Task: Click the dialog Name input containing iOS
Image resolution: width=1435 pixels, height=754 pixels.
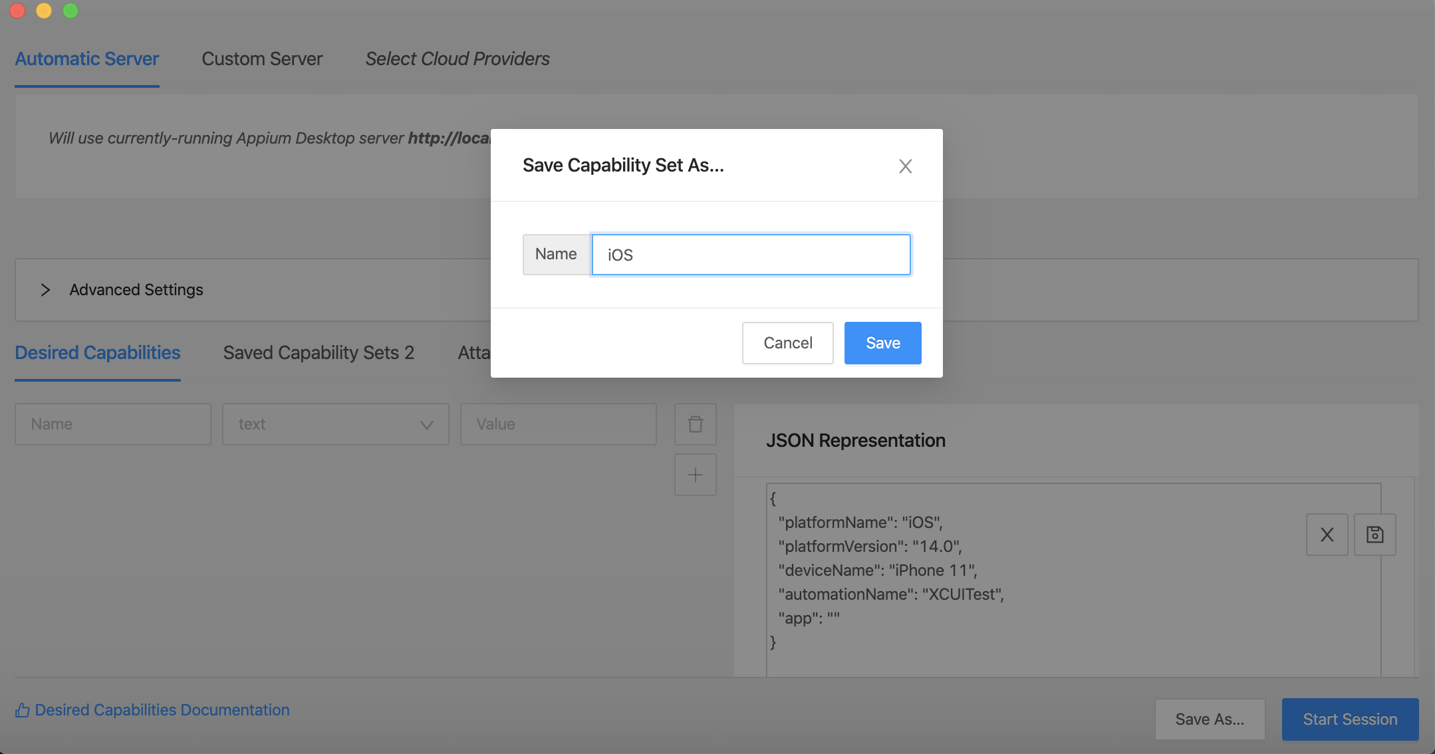Action: [750, 255]
